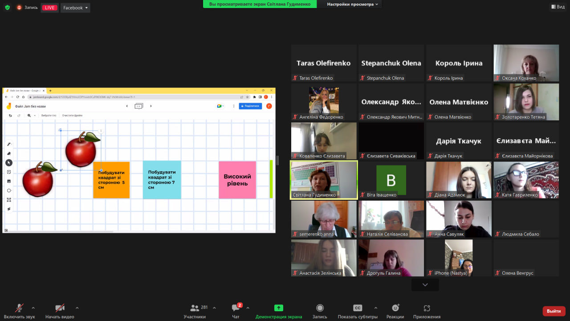
Task: Open the Reactions (Реакции) icon
Action: click(395, 308)
